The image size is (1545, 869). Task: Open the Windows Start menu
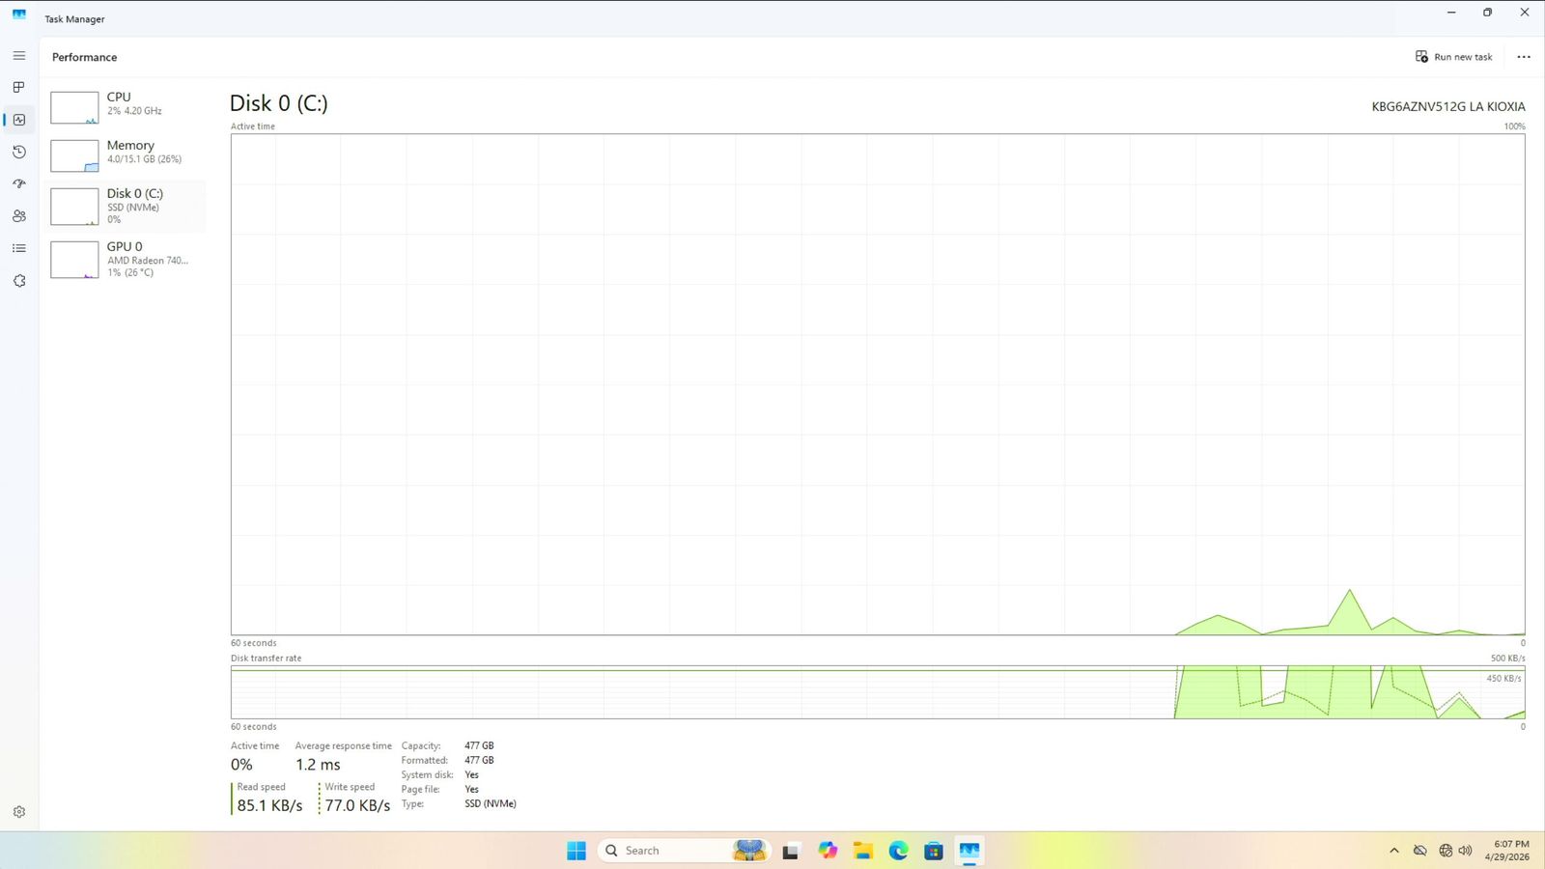(x=576, y=851)
